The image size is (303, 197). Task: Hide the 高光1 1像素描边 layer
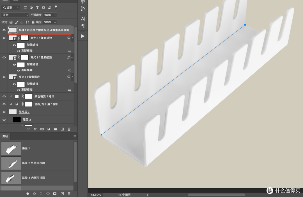[4, 77]
